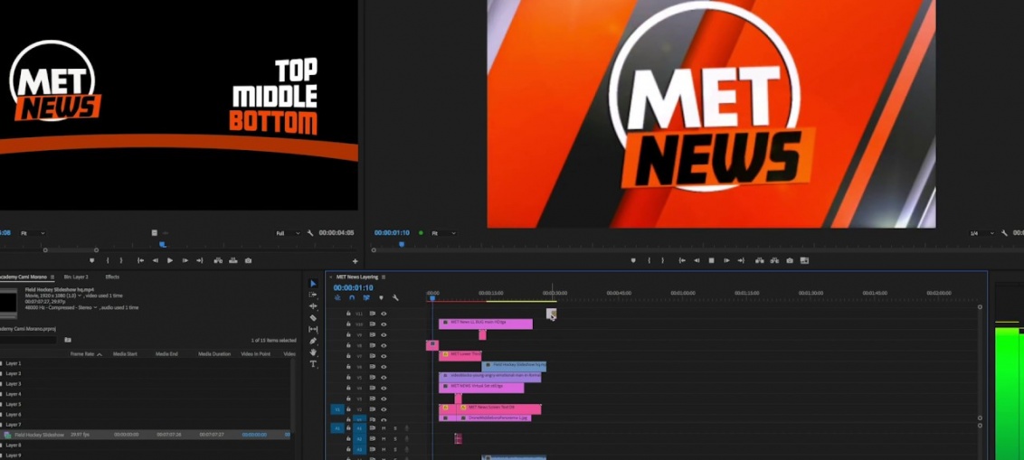Click MET News LL BUG clip in timeline
The image size is (1024, 460).
[x=485, y=324]
